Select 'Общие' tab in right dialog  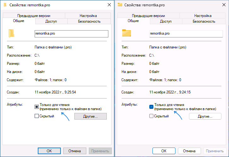(x=133, y=21)
